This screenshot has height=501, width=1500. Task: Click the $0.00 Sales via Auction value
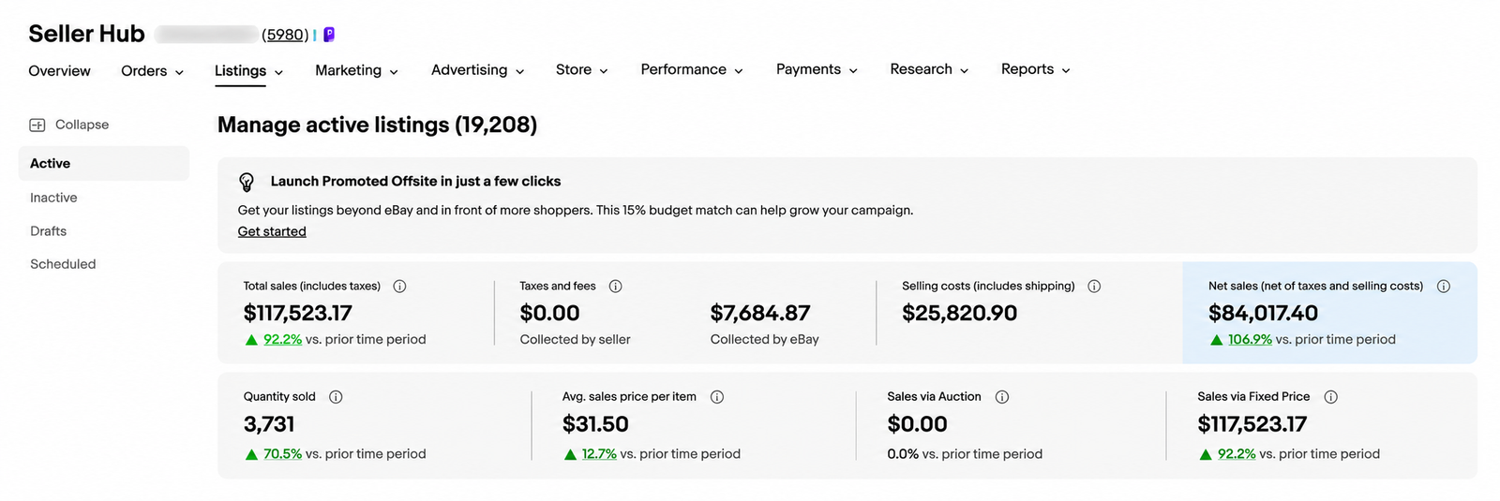(x=917, y=425)
